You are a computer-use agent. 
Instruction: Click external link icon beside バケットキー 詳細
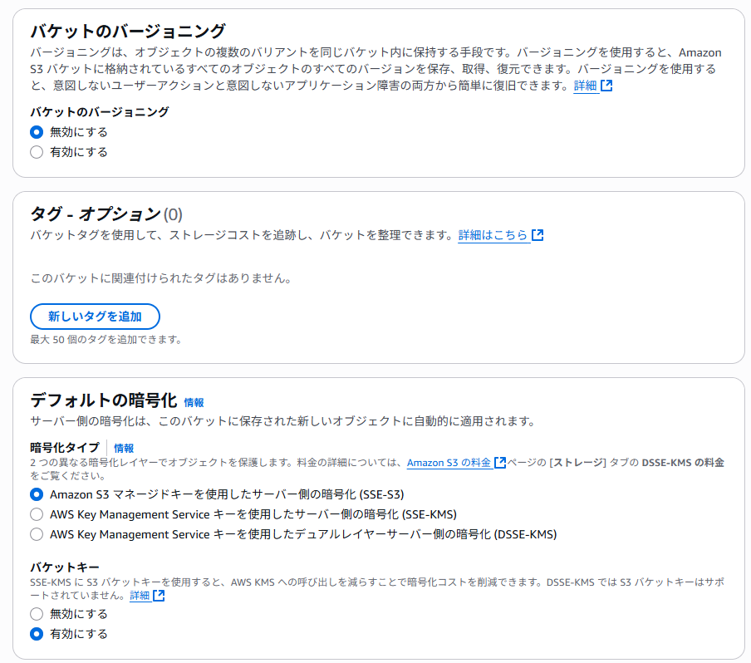tap(159, 596)
